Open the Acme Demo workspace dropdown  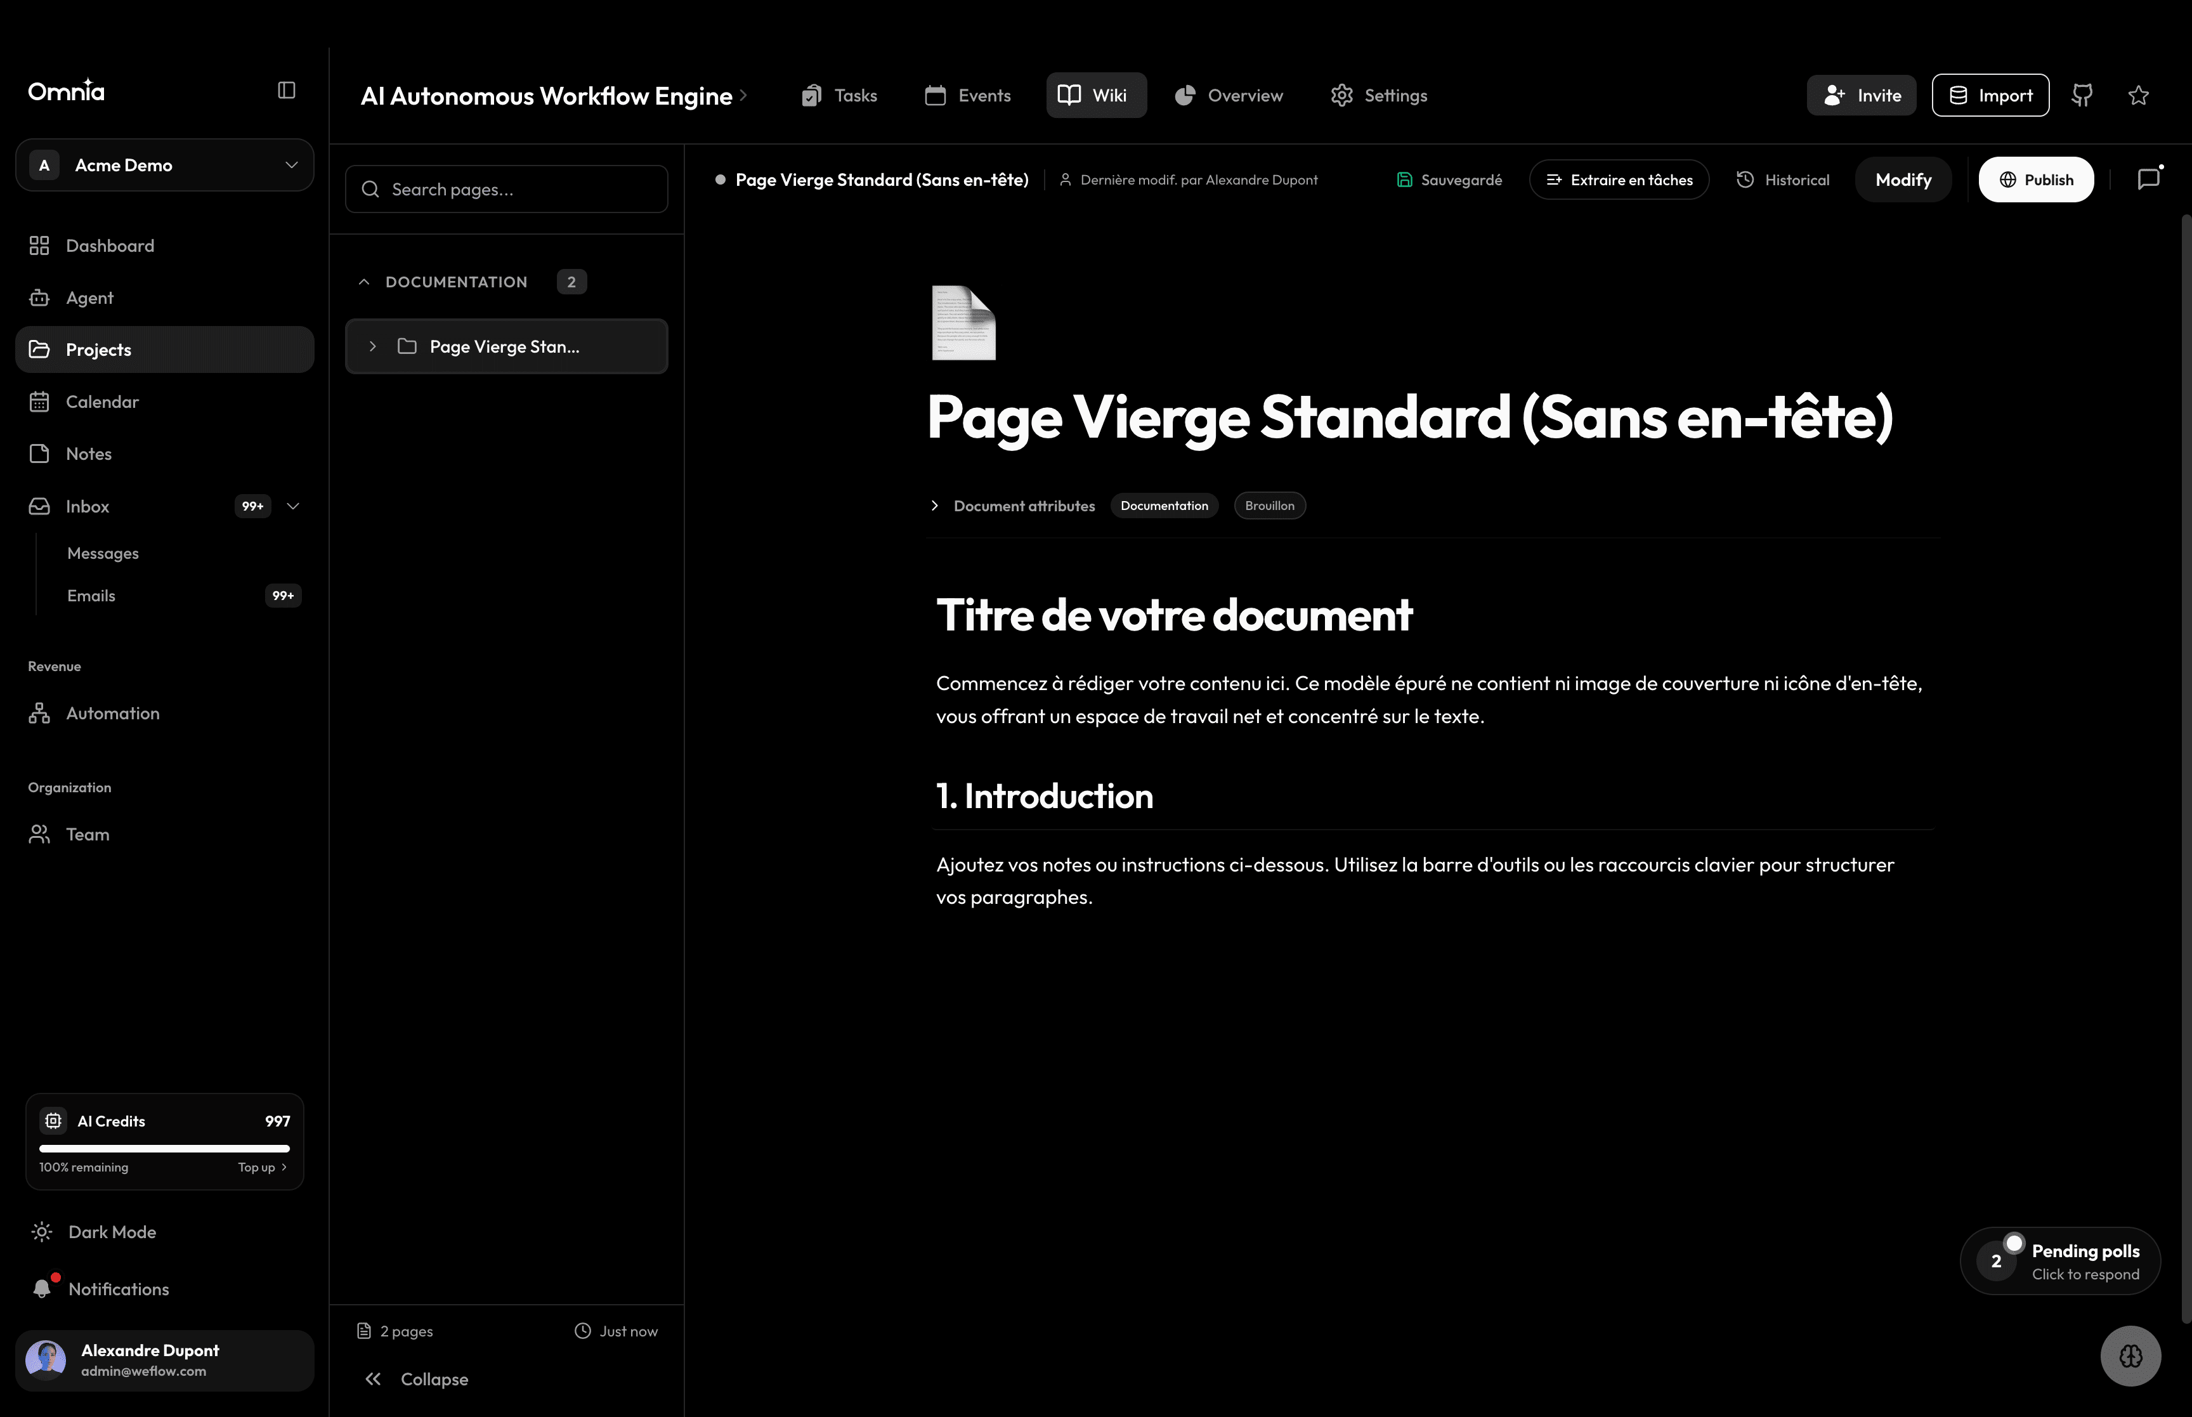click(165, 165)
